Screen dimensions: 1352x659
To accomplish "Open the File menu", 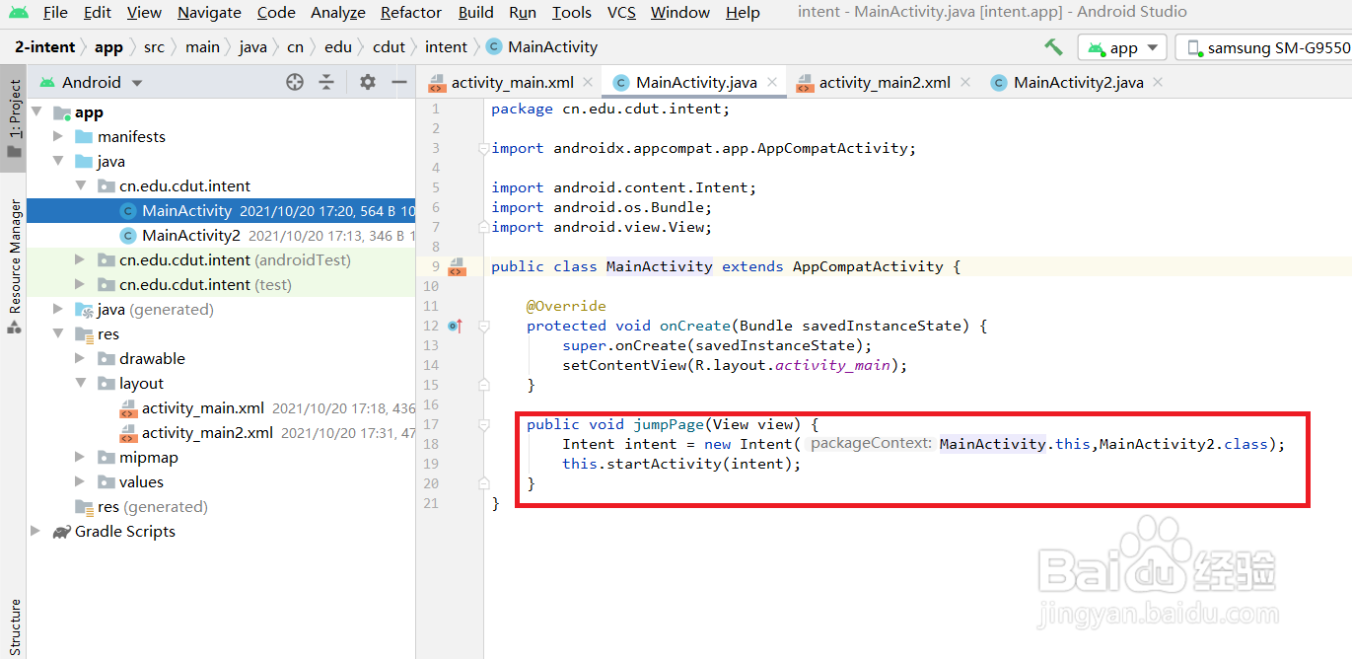I will [x=55, y=12].
